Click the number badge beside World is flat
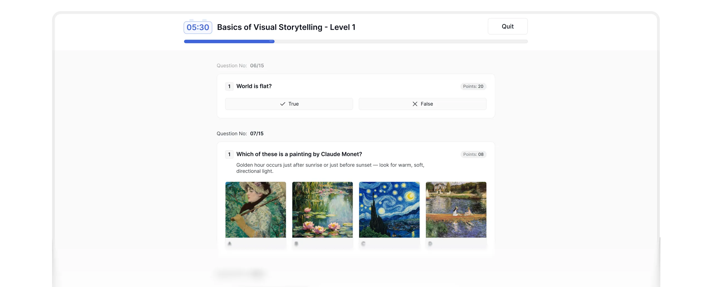The height and width of the screenshot is (287, 713). (229, 86)
